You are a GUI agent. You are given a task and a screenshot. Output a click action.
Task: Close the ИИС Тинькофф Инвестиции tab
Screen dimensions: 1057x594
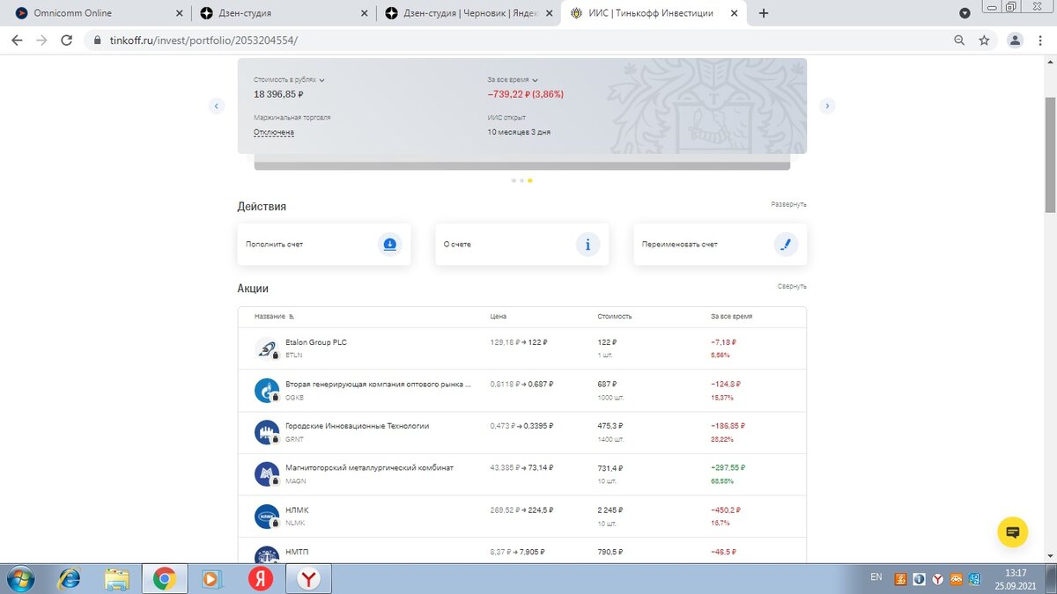pos(733,13)
